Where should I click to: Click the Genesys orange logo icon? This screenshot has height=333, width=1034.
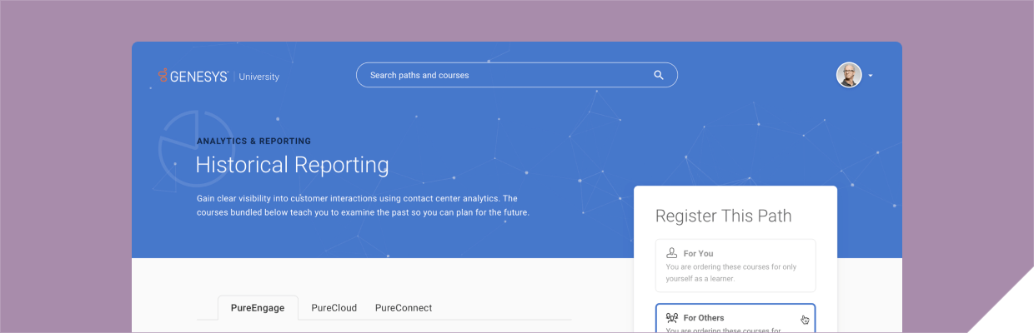[x=163, y=76]
